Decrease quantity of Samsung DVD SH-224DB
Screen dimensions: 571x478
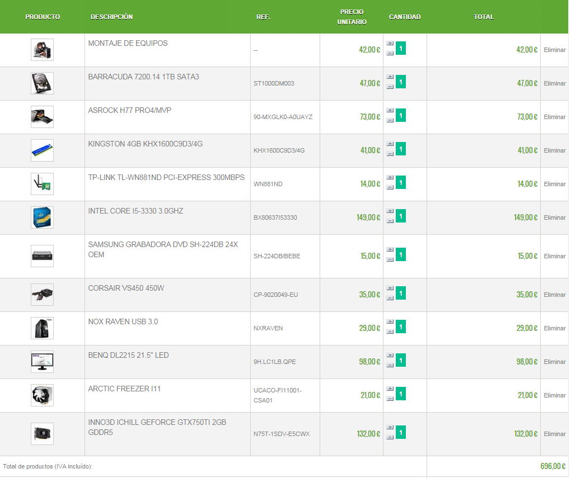[x=390, y=259]
